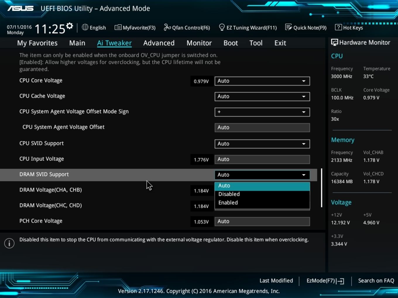This screenshot has height=298, width=398.
Task: Collapse the DRAM SVID Support dropdown
Action: 262,175
